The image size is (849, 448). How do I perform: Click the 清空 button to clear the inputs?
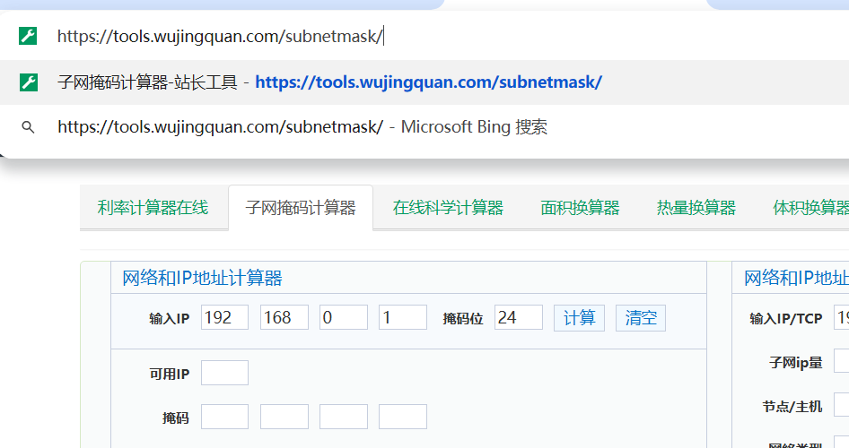point(641,318)
